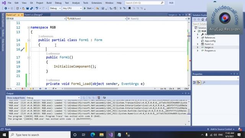This screenshot has width=245, height=138.
Task: Open the Debug configuration dropdown
Action: click(55, 8)
